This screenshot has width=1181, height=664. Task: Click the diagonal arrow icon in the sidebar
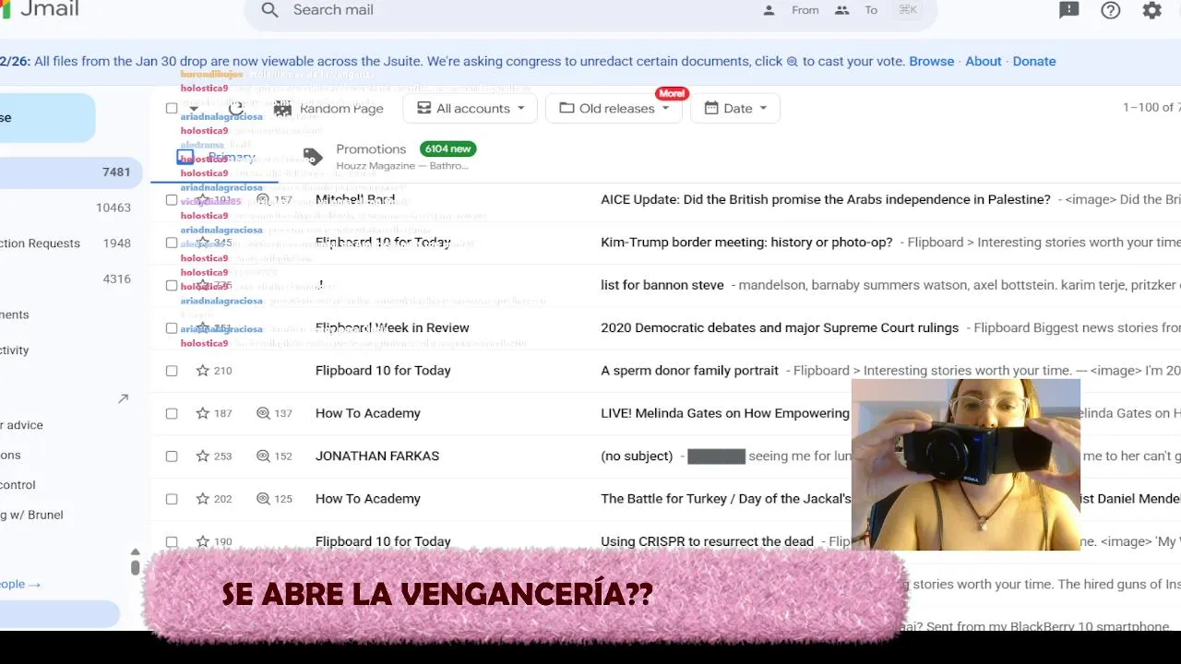coord(123,398)
